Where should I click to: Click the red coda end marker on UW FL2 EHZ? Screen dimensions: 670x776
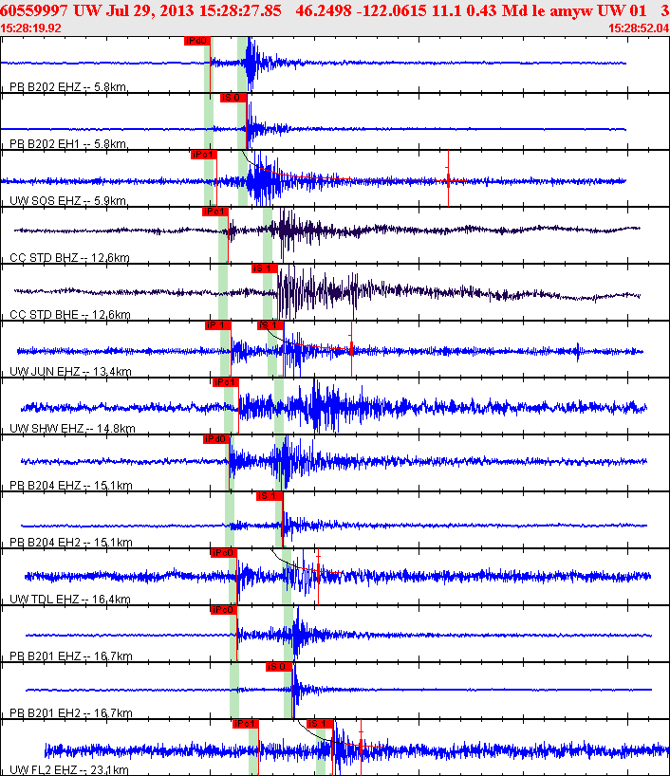pyautogui.click(x=361, y=748)
